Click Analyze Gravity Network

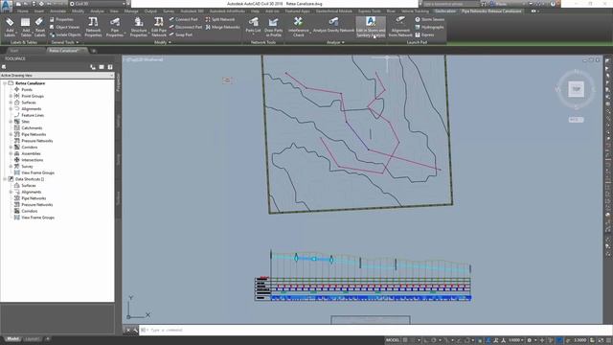(333, 26)
